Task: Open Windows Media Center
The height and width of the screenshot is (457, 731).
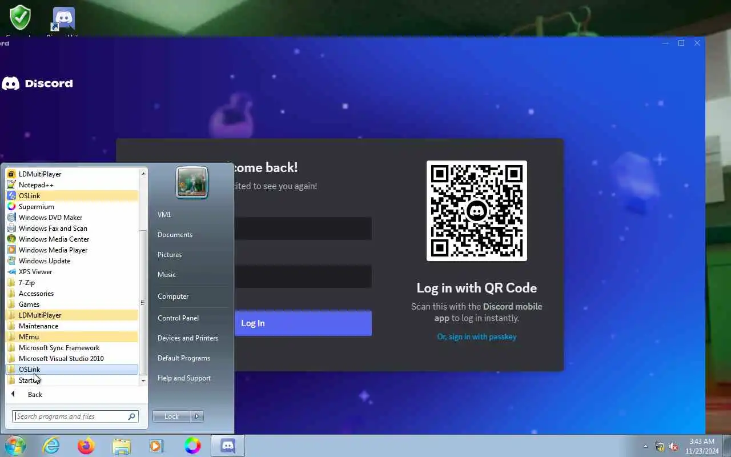Action: 72,239
